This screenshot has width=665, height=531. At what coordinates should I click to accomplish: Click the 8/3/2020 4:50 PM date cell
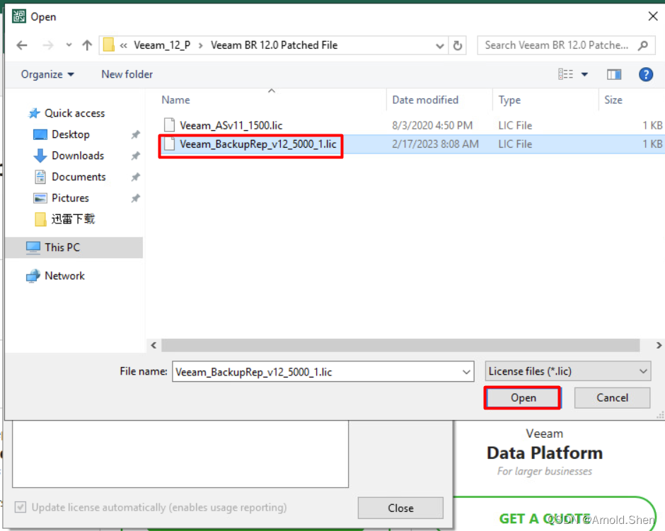[432, 125]
